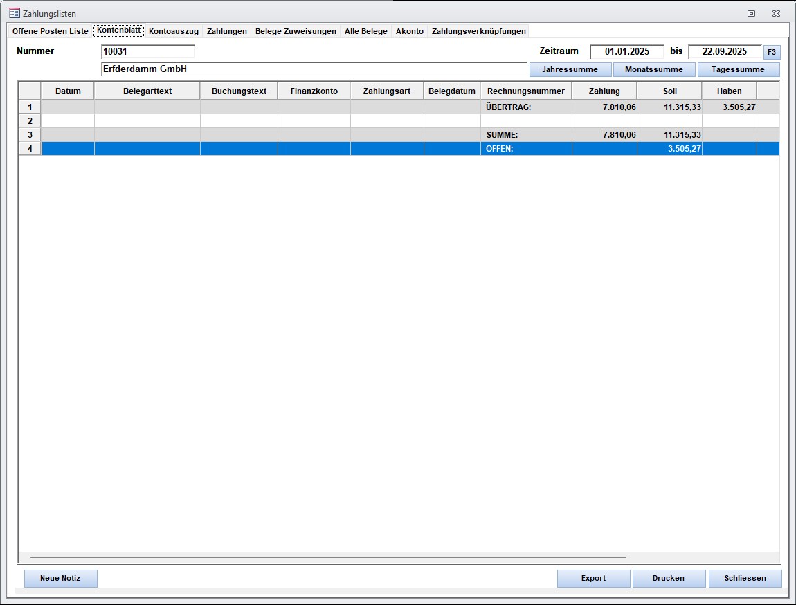Print the list with Drucken

point(669,578)
